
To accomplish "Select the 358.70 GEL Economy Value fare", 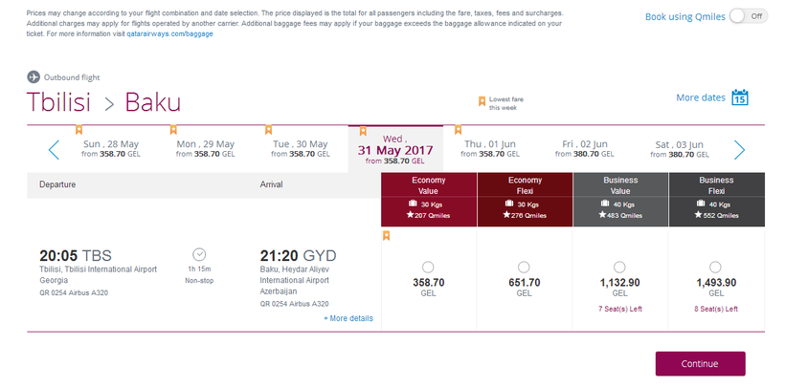I will pos(428,267).
